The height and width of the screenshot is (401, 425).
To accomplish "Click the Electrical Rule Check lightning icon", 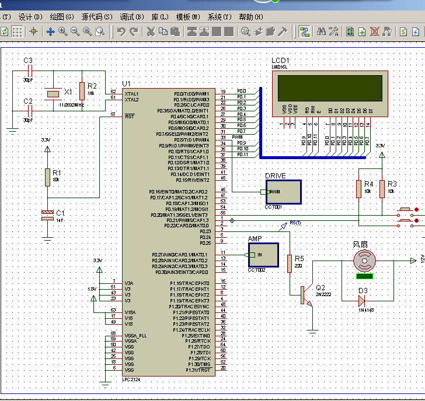I will click(x=416, y=31).
